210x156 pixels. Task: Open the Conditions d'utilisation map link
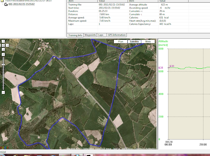[x=145, y=148]
